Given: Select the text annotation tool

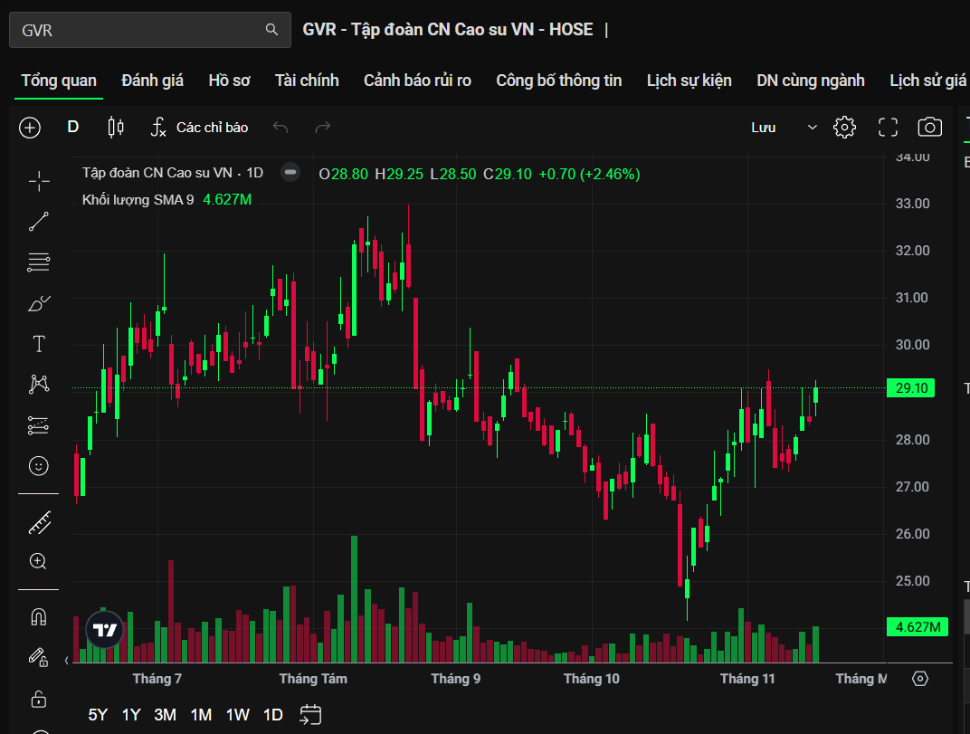Looking at the screenshot, I should (x=38, y=344).
